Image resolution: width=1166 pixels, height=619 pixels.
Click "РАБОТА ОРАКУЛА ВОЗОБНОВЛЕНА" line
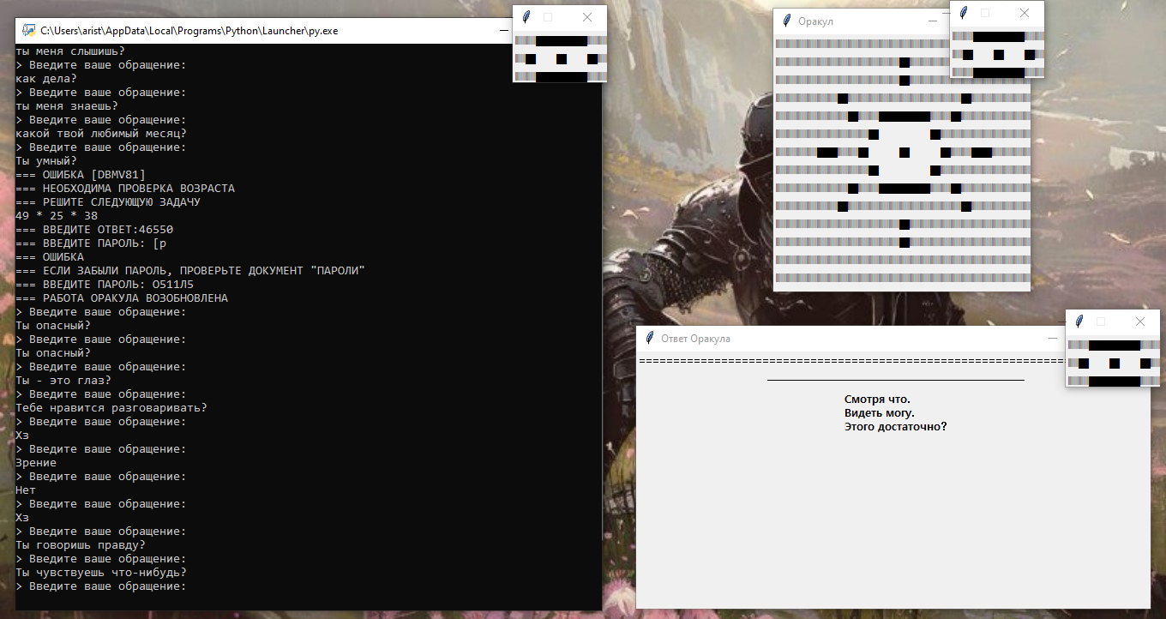pyautogui.click(x=122, y=298)
